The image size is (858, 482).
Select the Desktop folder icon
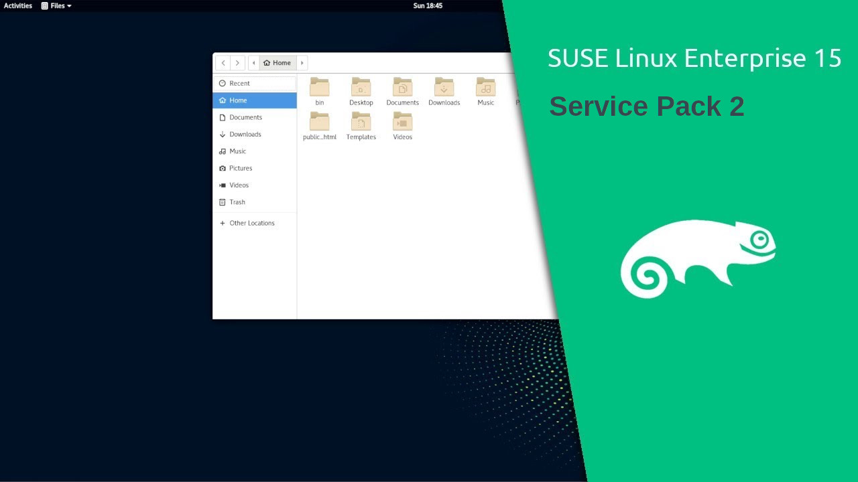tap(361, 87)
